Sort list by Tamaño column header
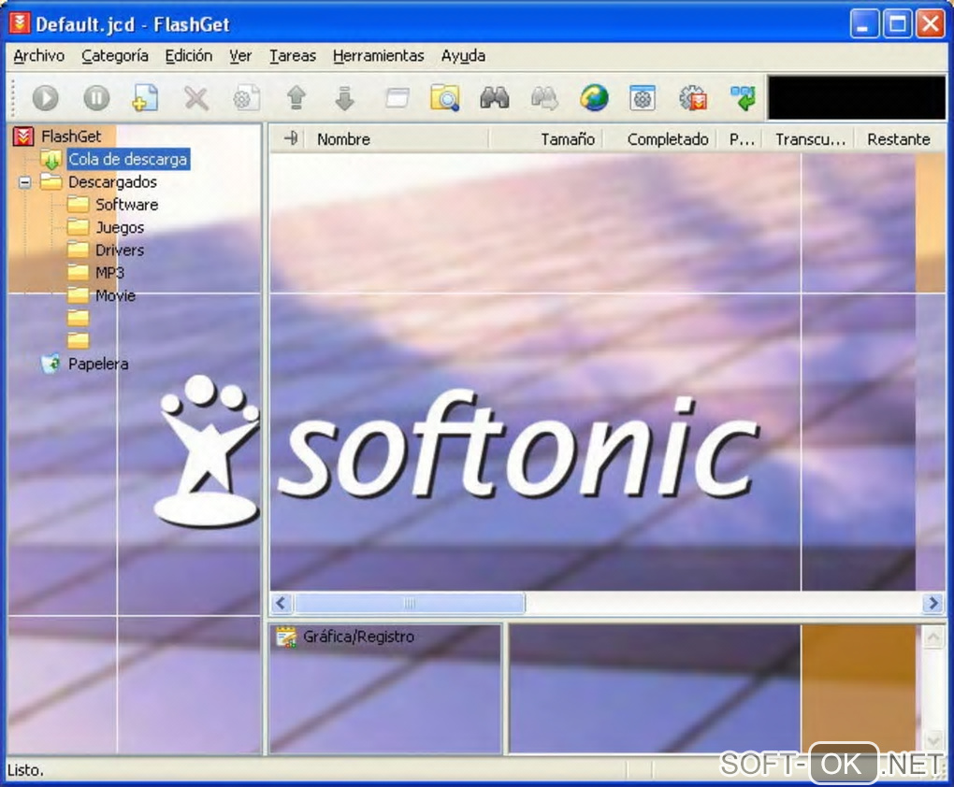Screen dimensions: 954x787 (567, 139)
